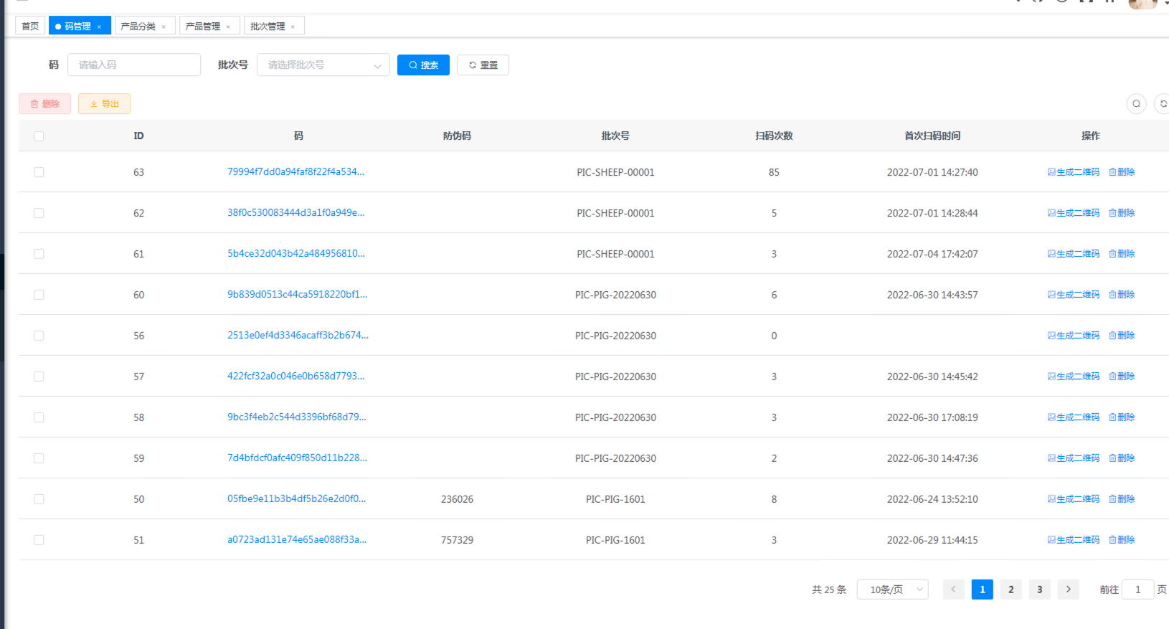The width and height of the screenshot is (1169, 629).
Task: Click the 首次扫码时间 column header
Action: coord(932,136)
